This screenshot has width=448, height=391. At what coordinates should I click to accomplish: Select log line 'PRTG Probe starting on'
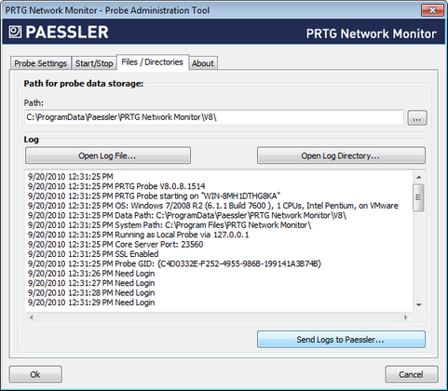[x=155, y=195]
